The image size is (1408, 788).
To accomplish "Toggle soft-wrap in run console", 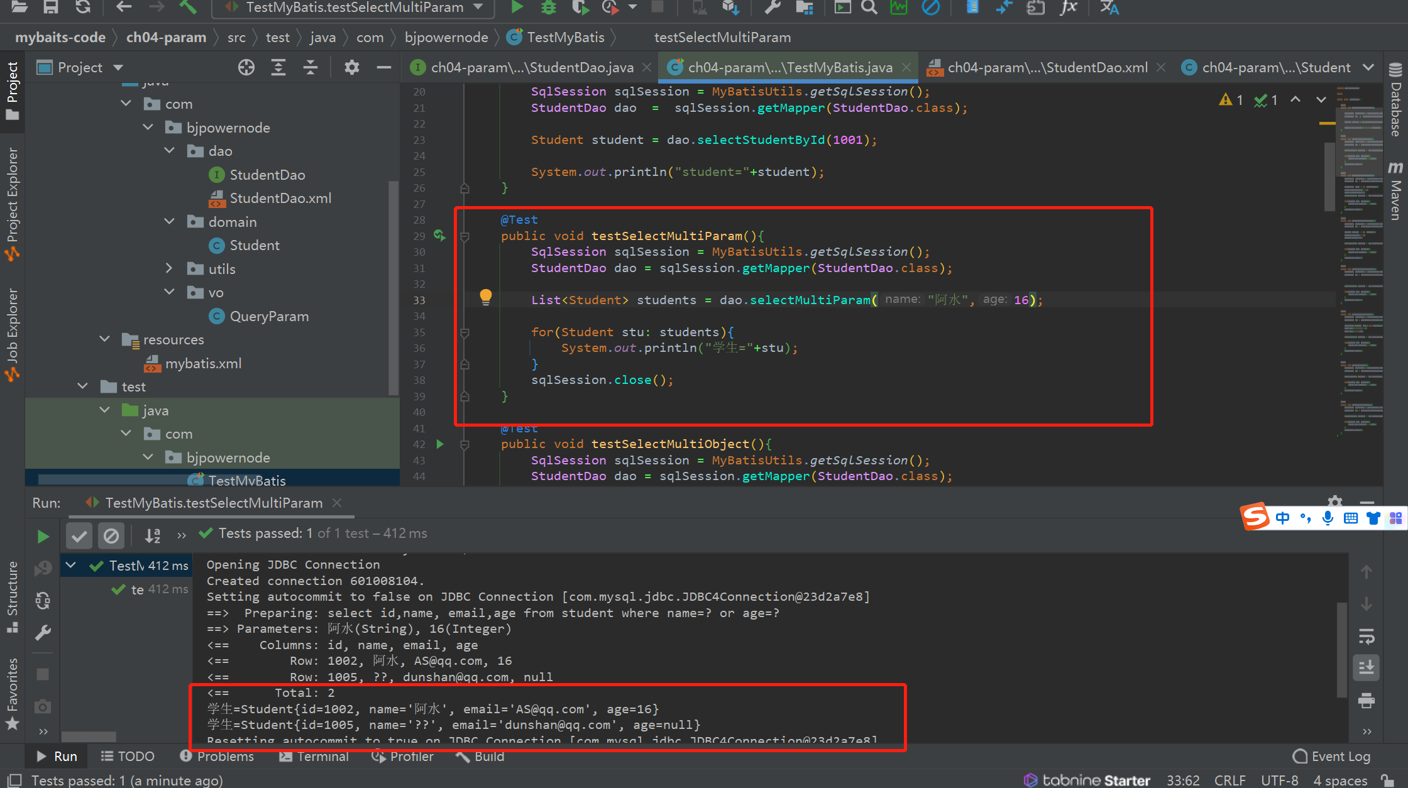I will pos(1367,636).
